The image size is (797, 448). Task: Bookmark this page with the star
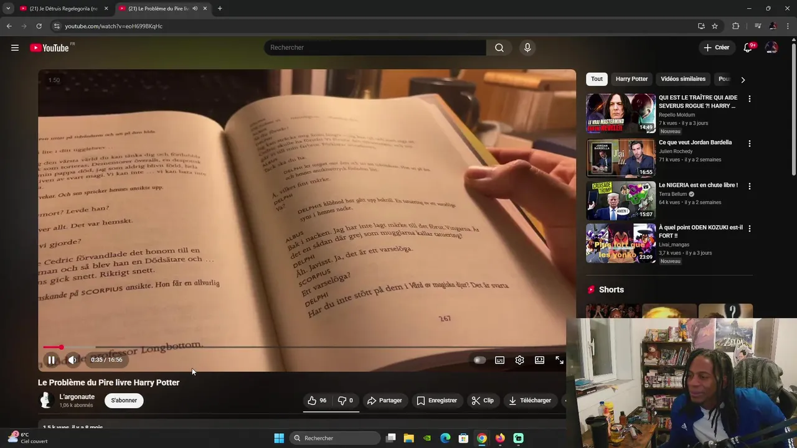tap(715, 26)
